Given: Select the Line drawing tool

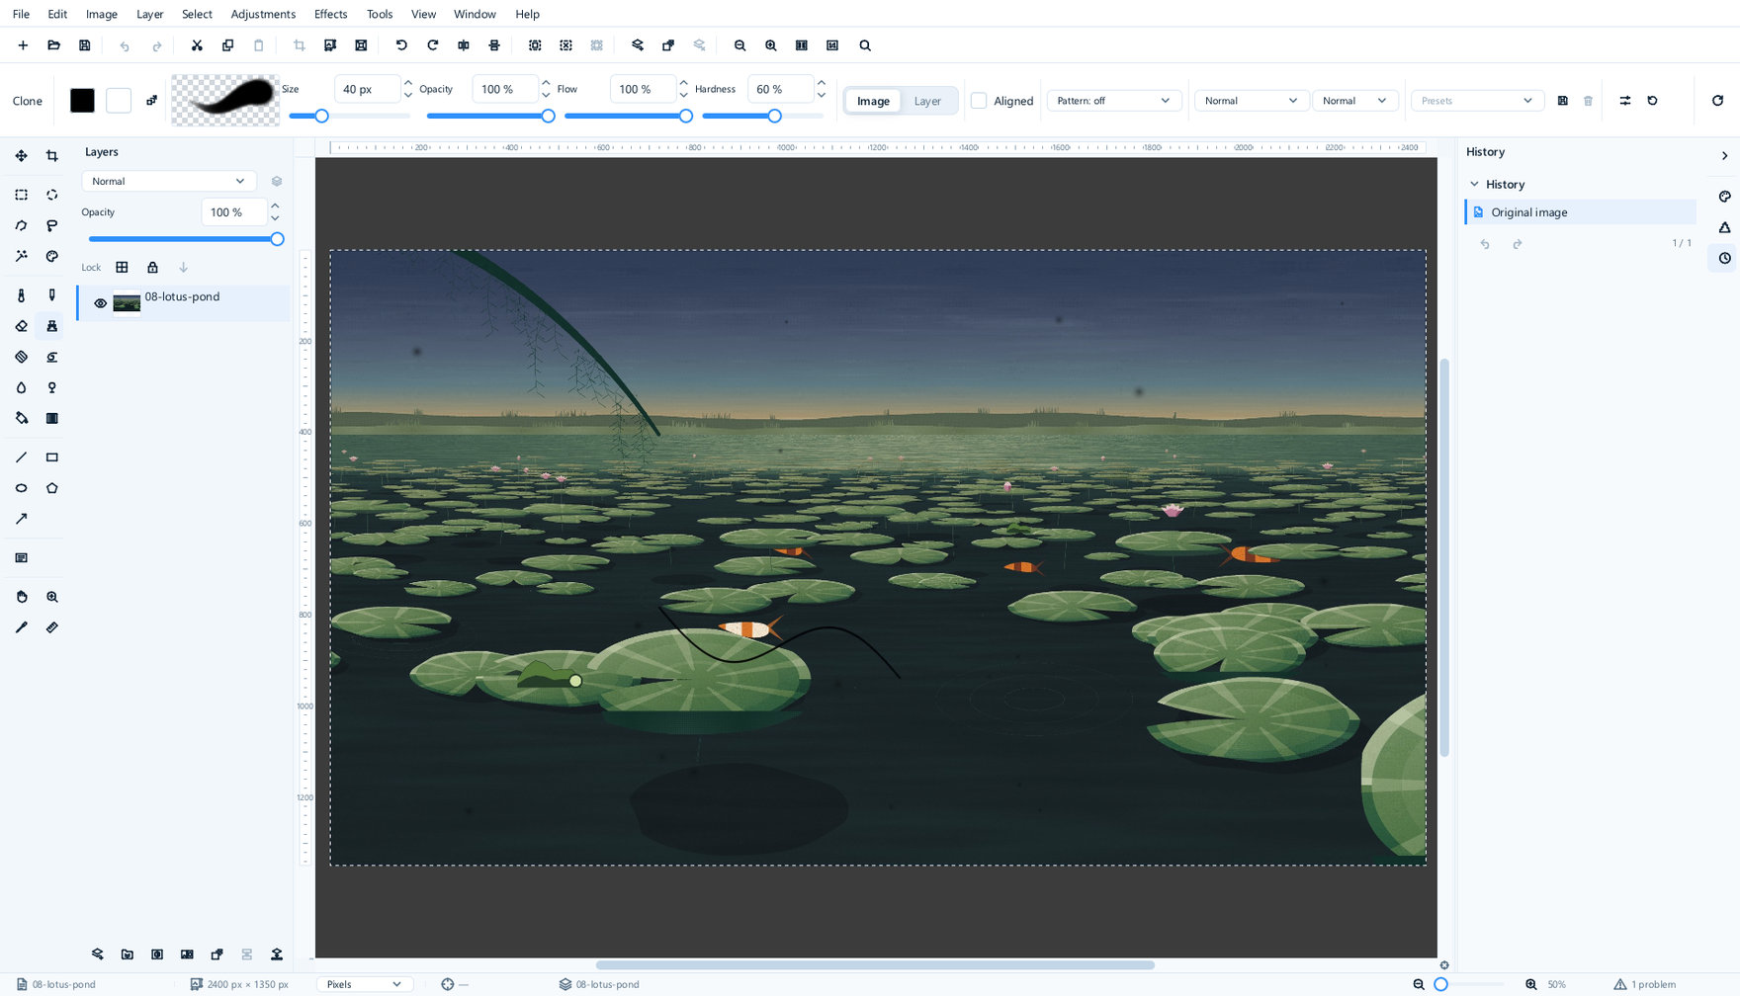Looking at the screenshot, I should (x=21, y=457).
